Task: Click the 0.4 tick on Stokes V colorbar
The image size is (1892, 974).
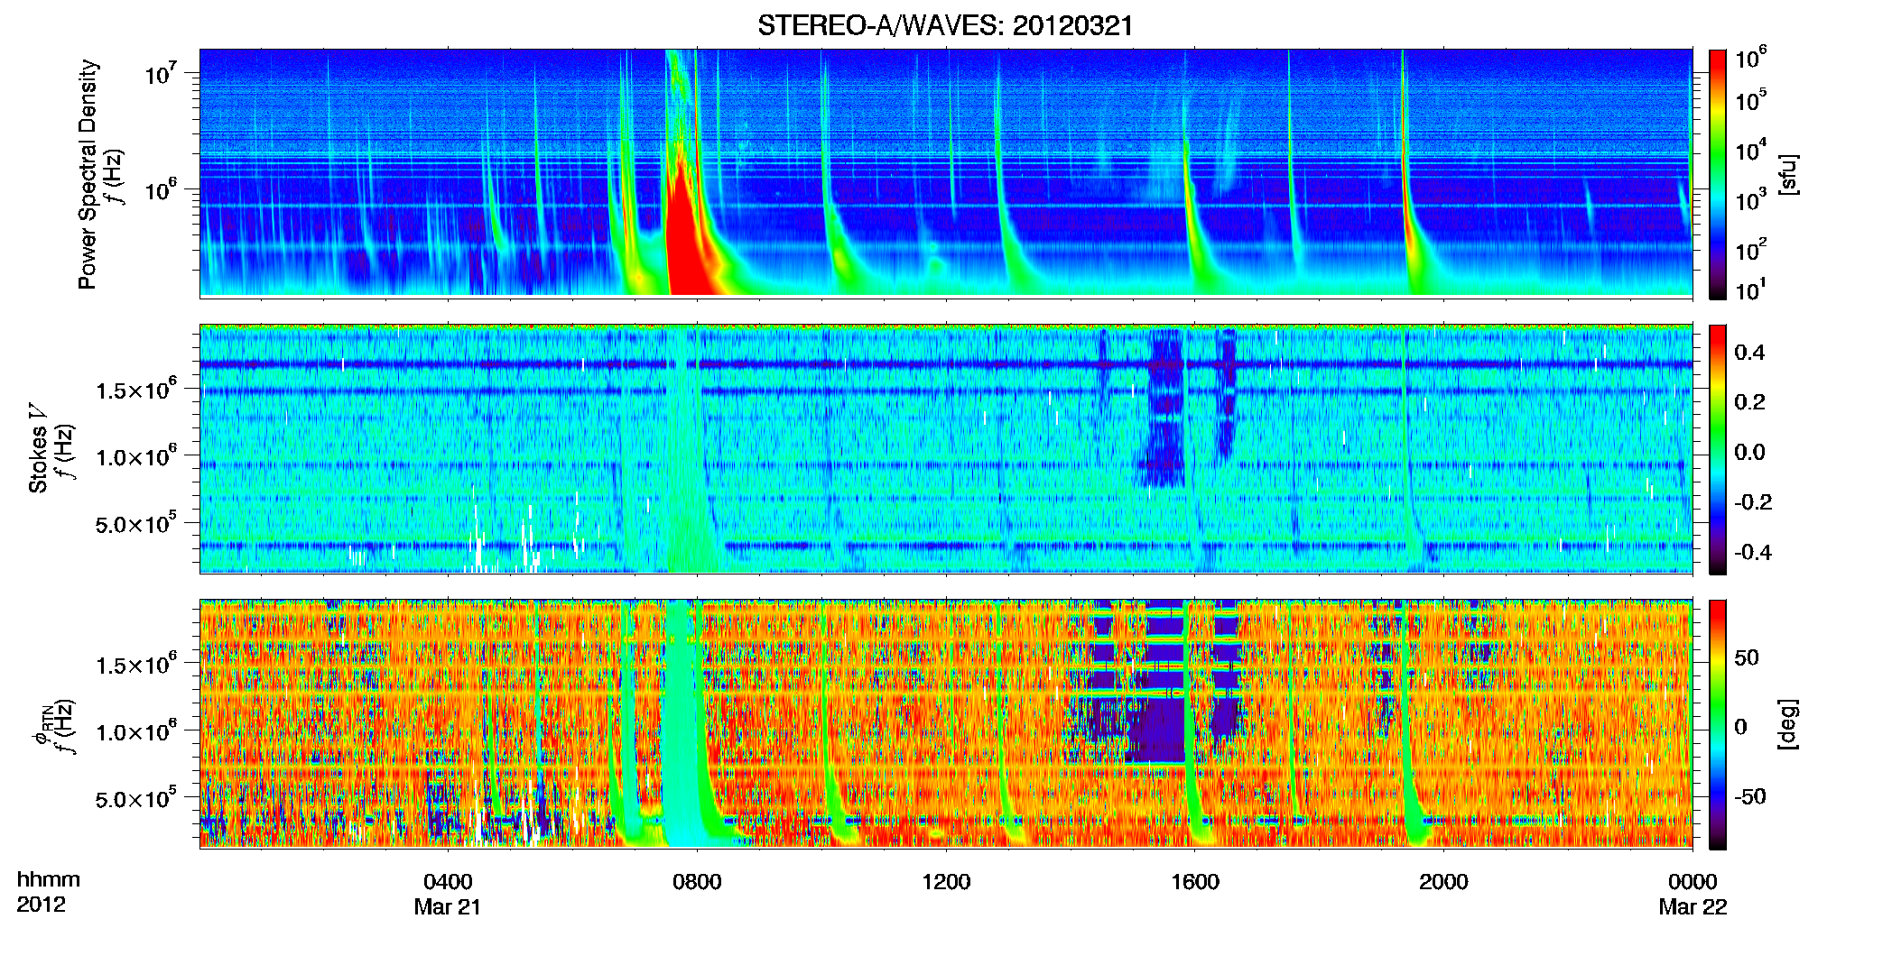Action: coord(1749,353)
